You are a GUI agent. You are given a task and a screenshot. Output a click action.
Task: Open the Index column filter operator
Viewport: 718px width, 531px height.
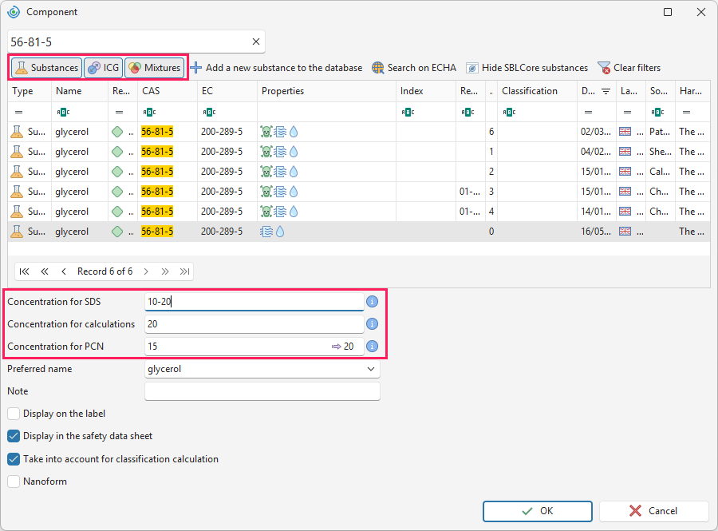pyautogui.click(x=408, y=113)
